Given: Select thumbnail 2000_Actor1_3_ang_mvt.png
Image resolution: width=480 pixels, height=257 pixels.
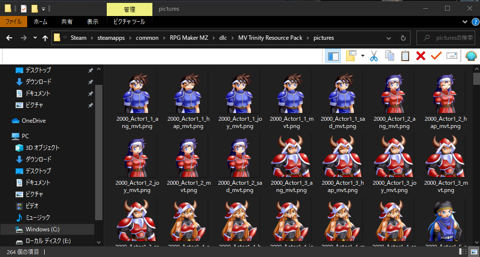Looking at the screenshot, I should [x=290, y=157].
